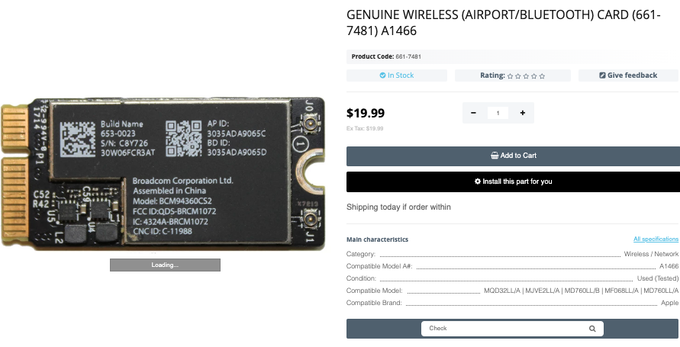Focus the Check search field
680x347 pixels.
coord(504,329)
